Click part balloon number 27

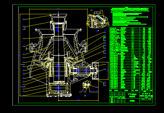click(105, 35)
